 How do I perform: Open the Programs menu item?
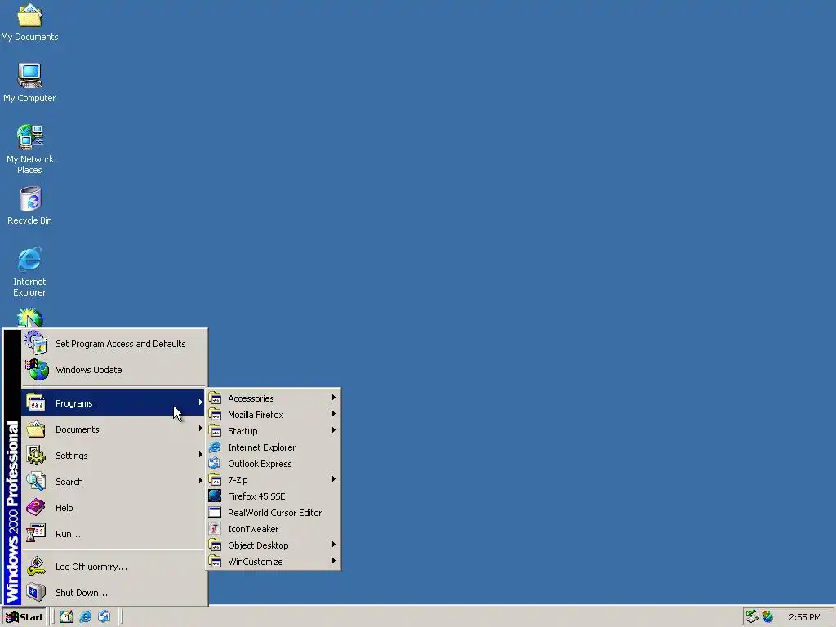click(x=113, y=402)
